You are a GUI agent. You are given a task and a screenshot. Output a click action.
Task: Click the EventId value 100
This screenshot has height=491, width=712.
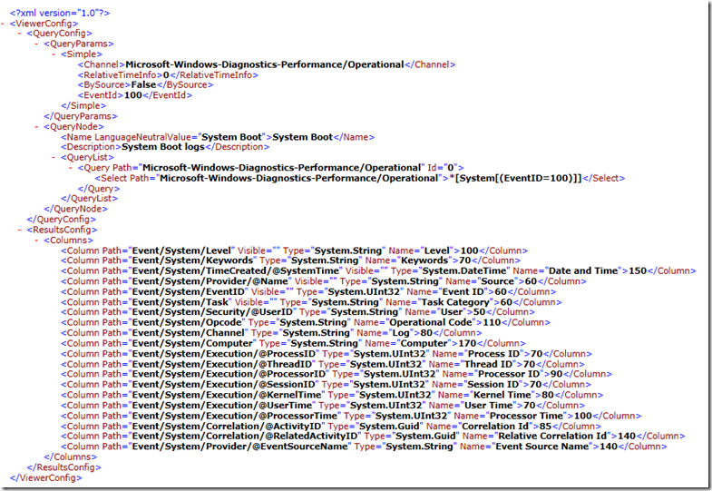point(133,95)
